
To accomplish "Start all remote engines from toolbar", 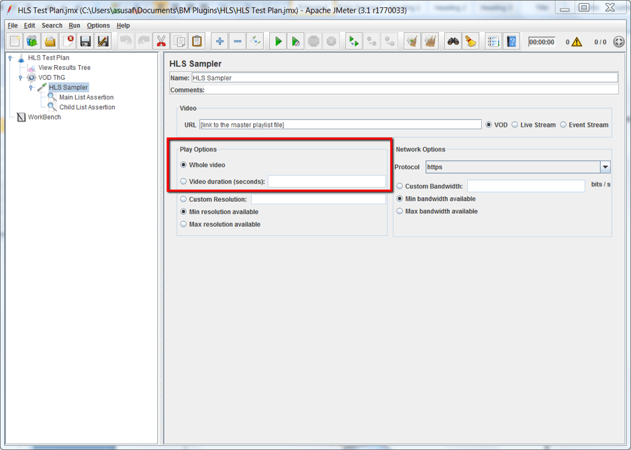I will (x=354, y=42).
